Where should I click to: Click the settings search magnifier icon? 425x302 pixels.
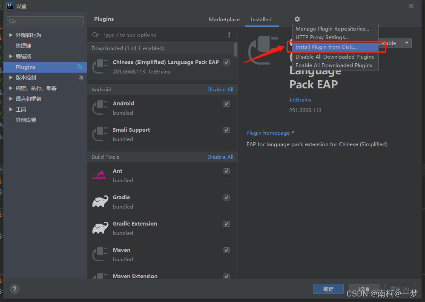tap(12, 21)
